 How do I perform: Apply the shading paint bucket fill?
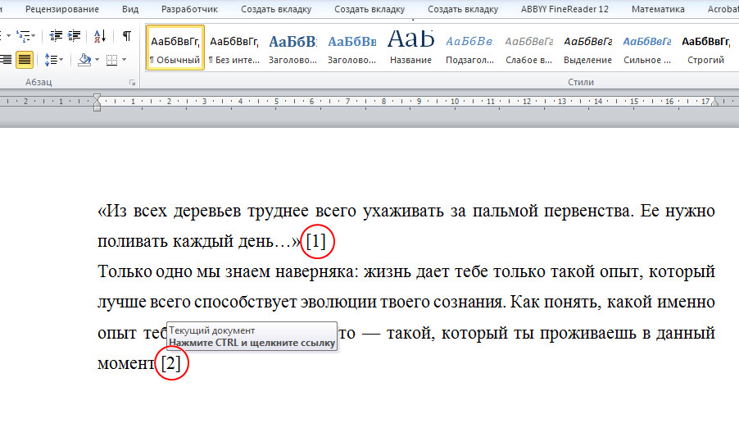click(x=84, y=60)
